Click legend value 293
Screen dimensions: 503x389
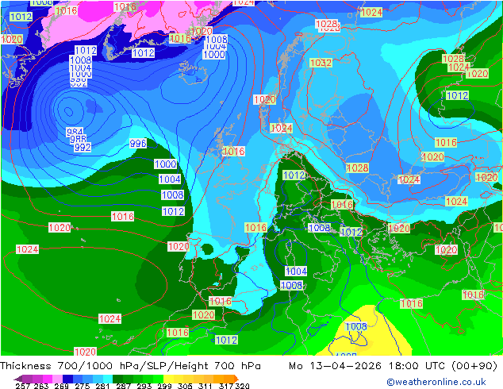point(144,386)
